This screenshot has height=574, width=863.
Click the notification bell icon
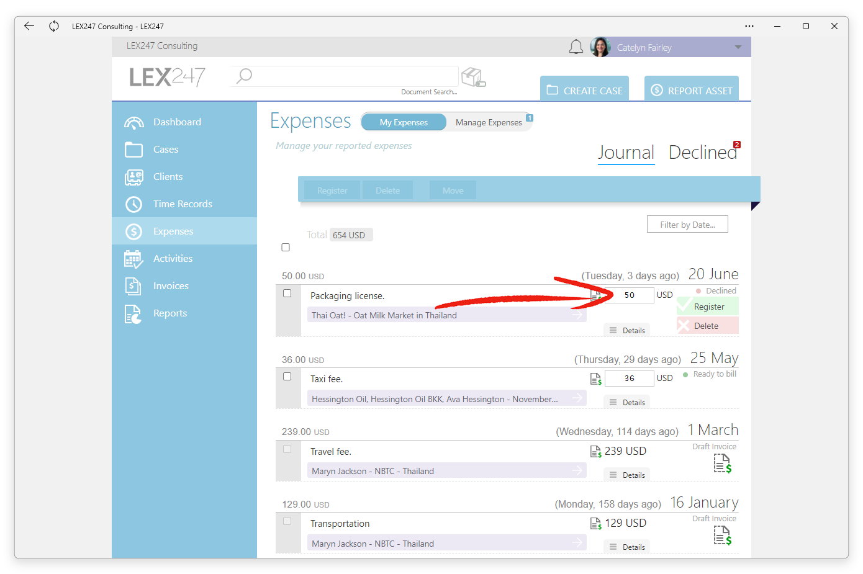tap(576, 47)
